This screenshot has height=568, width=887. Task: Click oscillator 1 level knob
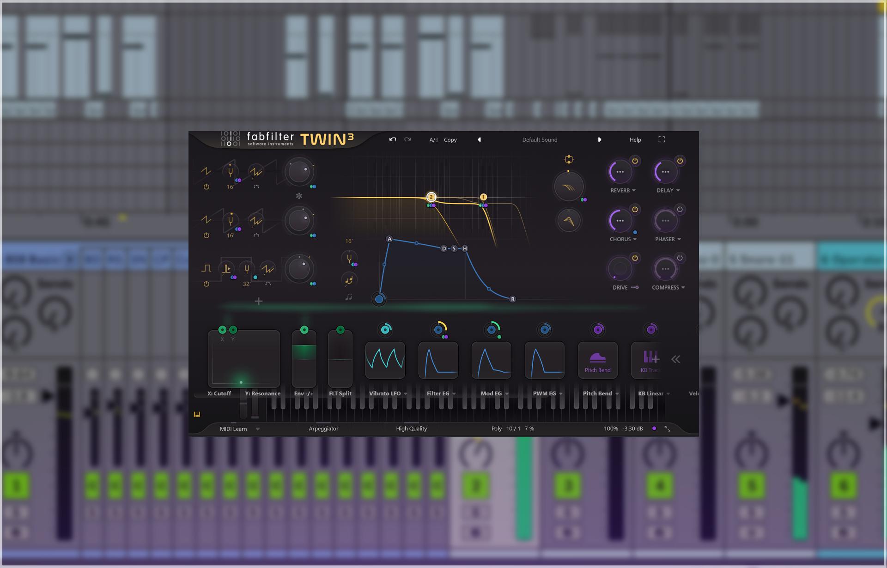(299, 172)
